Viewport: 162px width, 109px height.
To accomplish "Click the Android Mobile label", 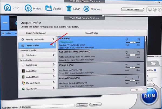I will [x=32, y=77].
